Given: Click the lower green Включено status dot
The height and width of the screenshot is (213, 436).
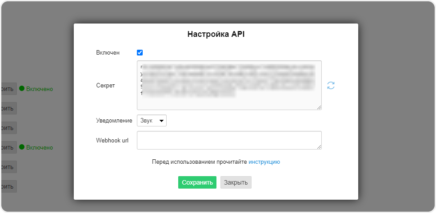Looking at the screenshot, I should pyautogui.click(x=22, y=147).
